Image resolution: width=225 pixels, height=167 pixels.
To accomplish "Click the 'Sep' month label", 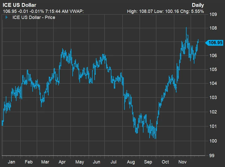I will click(x=148, y=162).
